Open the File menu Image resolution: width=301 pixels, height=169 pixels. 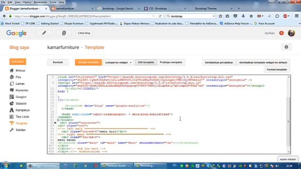point(3,2)
